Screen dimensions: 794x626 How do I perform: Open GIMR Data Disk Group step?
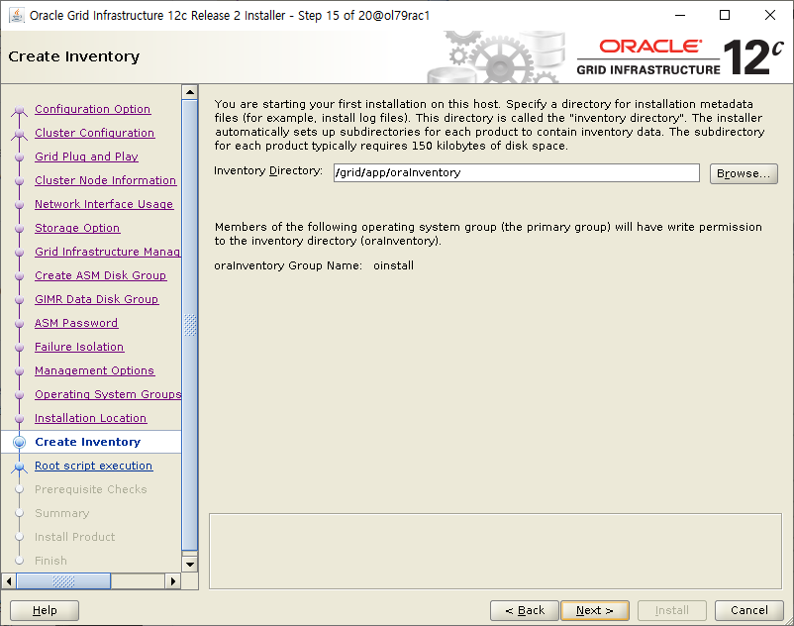point(96,299)
